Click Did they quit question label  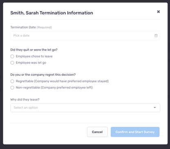tap(34, 50)
